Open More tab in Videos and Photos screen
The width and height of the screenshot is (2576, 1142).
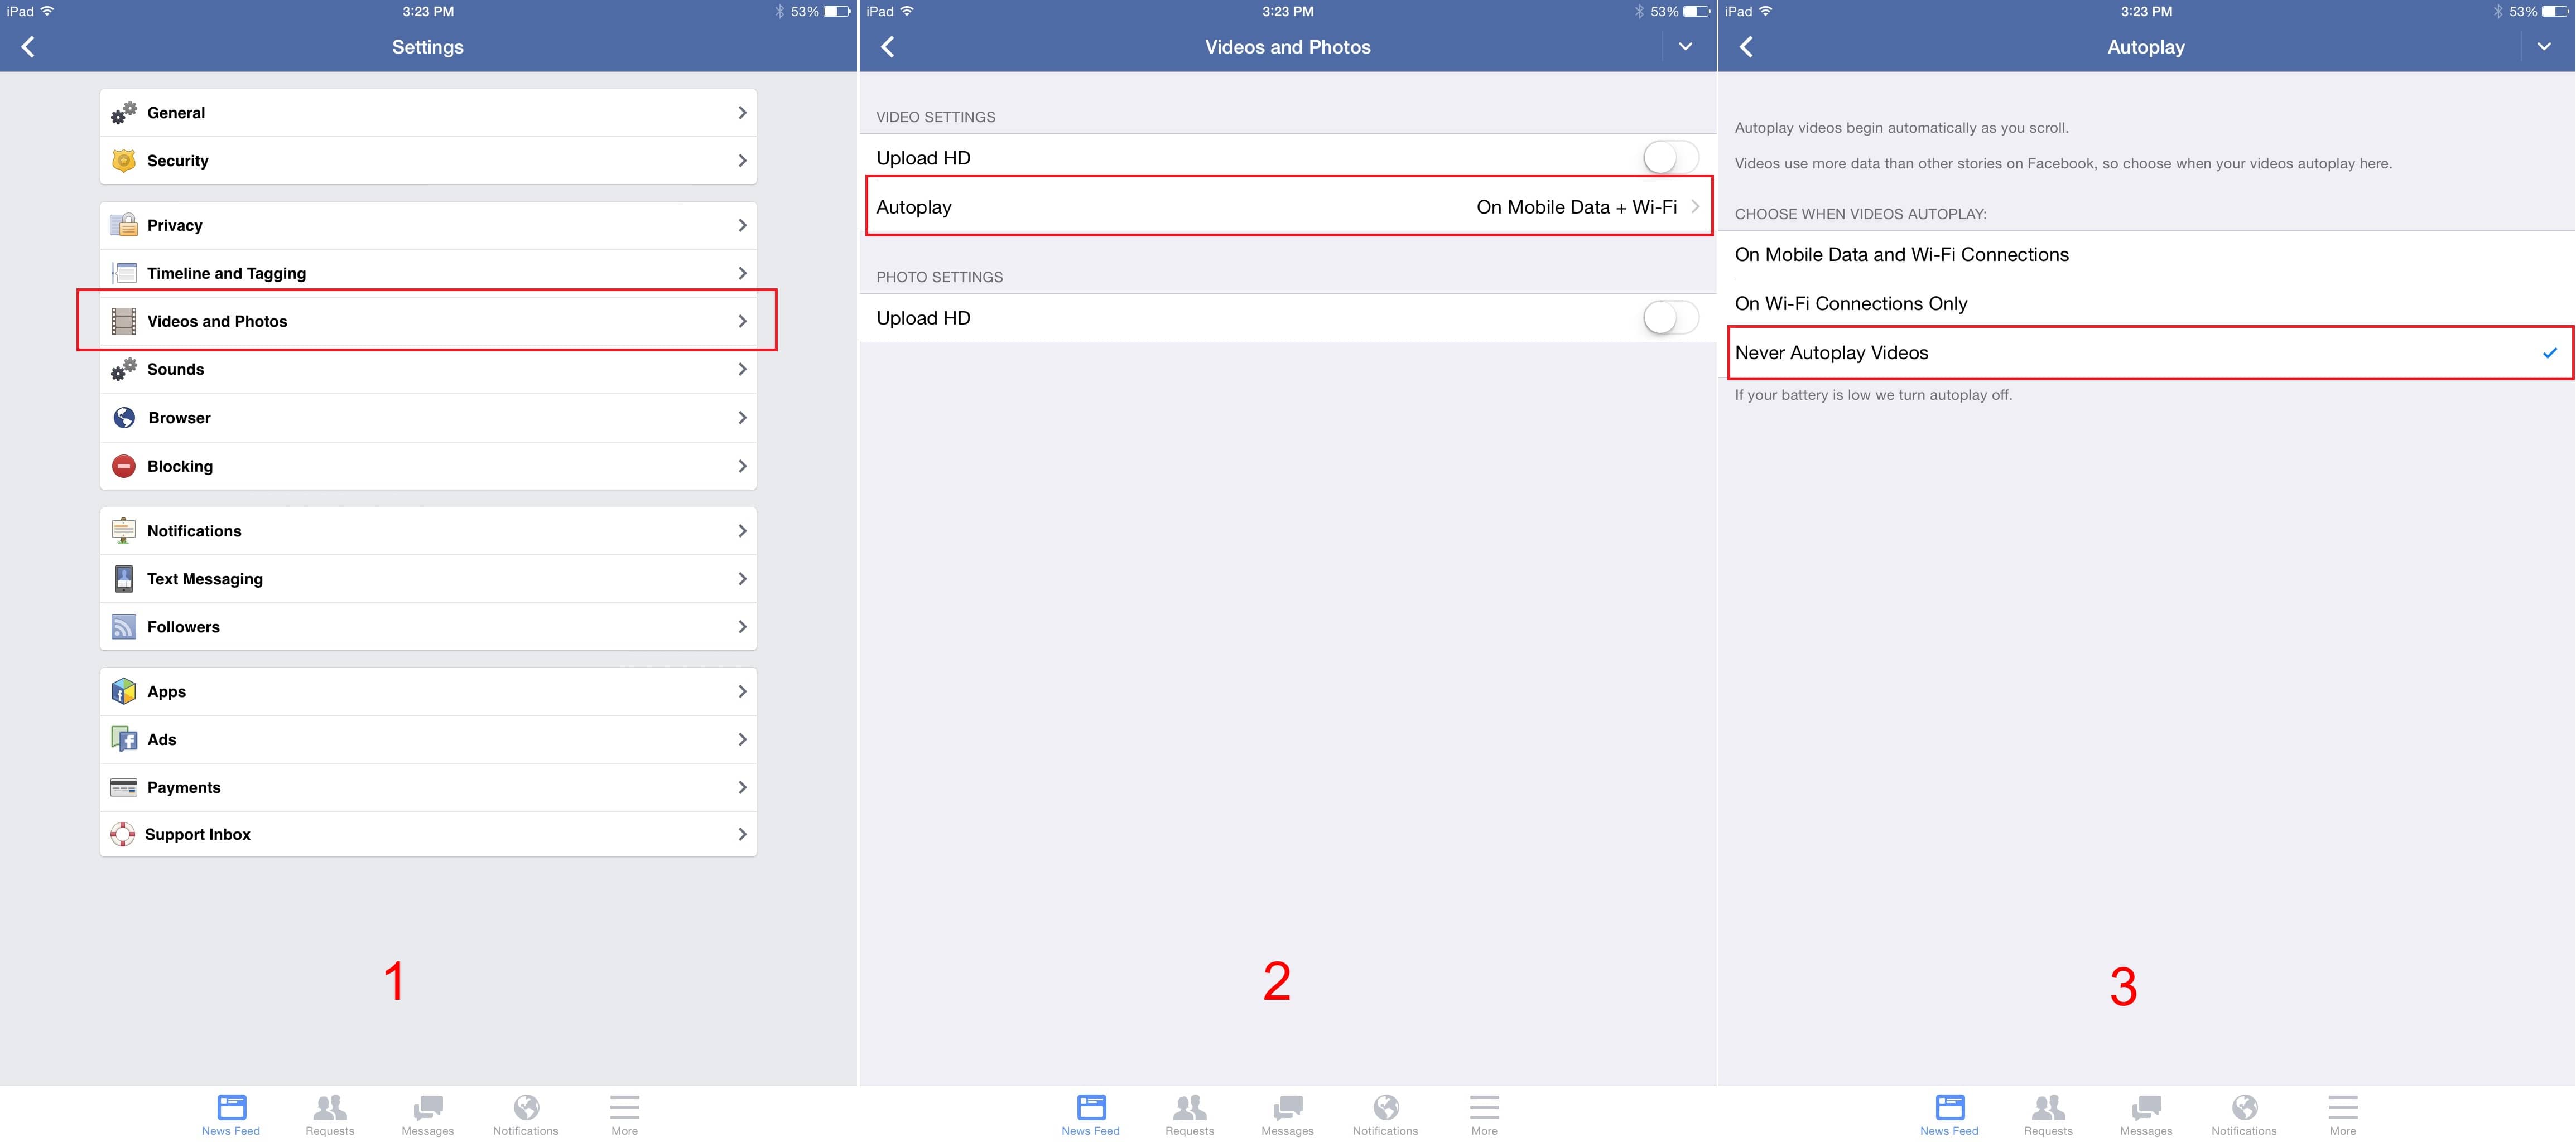point(1485,1114)
